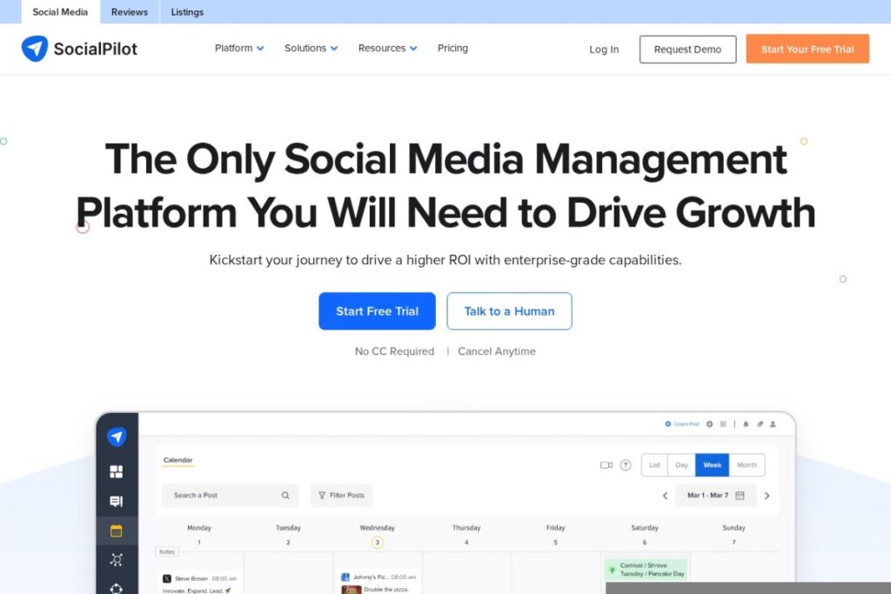Click the Calendar tab heading
891x594 pixels.
[x=178, y=460]
